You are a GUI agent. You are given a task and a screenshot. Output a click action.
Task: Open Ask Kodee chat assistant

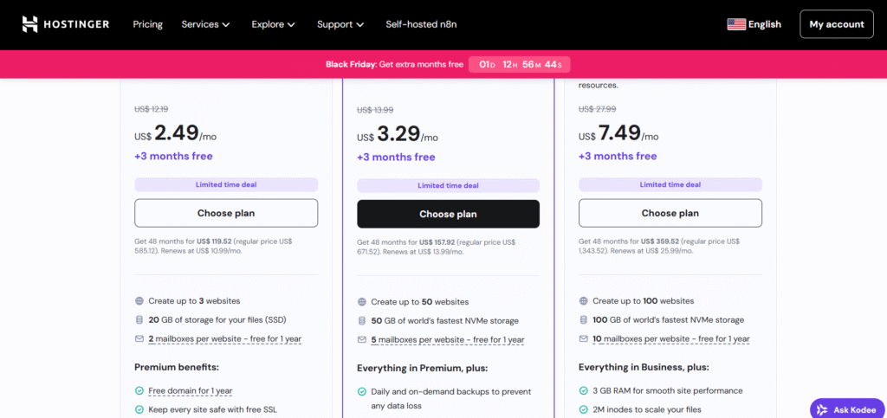pyautogui.click(x=848, y=408)
